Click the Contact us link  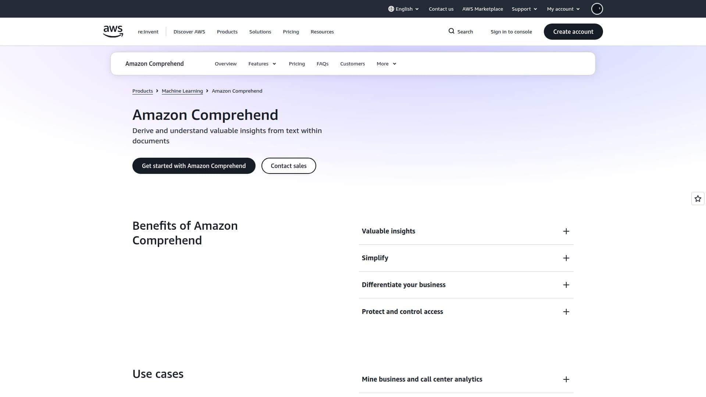(x=441, y=9)
